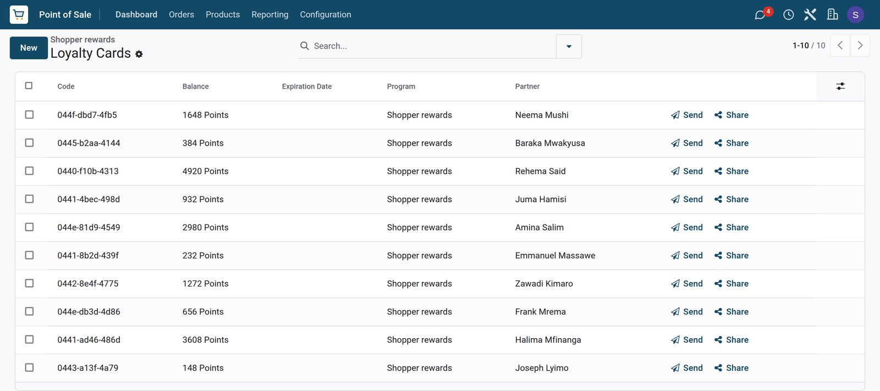Open the Reporting menu
Screen dimensions: 880x391
(269, 14)
